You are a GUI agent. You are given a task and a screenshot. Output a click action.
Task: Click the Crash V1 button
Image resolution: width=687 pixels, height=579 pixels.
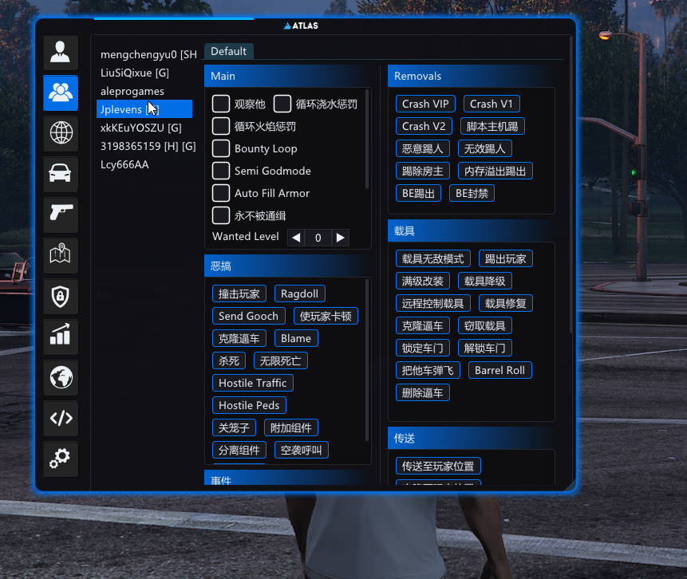492,104
